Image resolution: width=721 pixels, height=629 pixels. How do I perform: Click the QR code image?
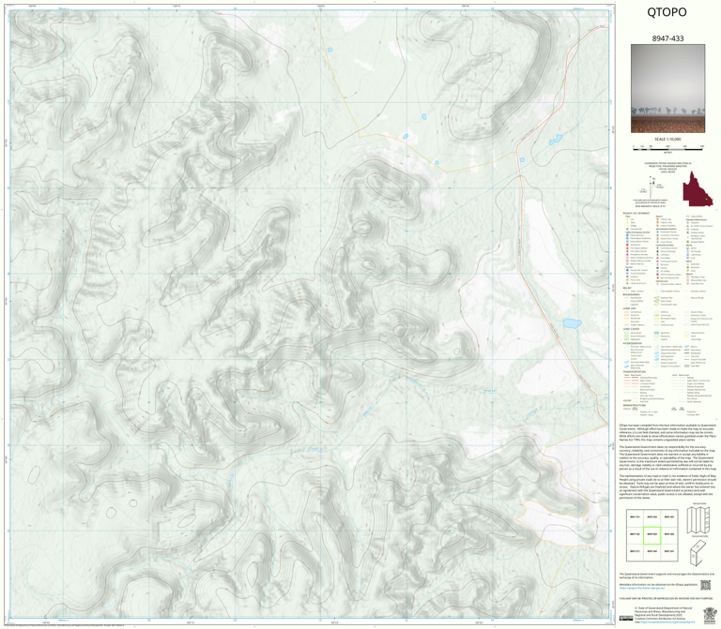pyautogui.click(x=705, y=585)
